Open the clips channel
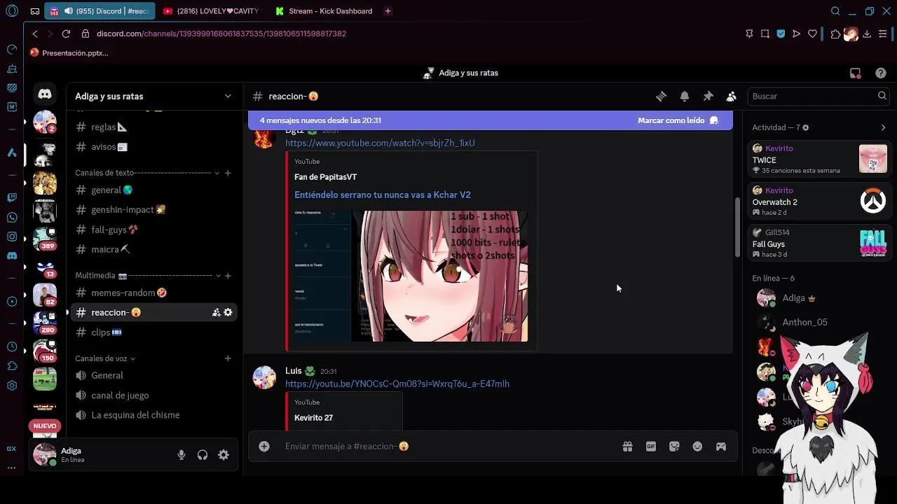Viewport: 897px width, 504px height. coord(153,332)
